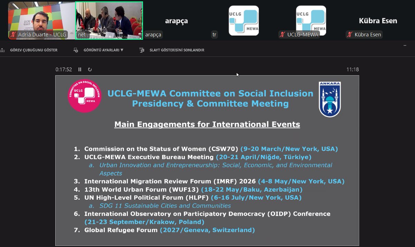Click the Görev Çubuğunu Göster icon
415x247 pixels.
click(2, 50)
